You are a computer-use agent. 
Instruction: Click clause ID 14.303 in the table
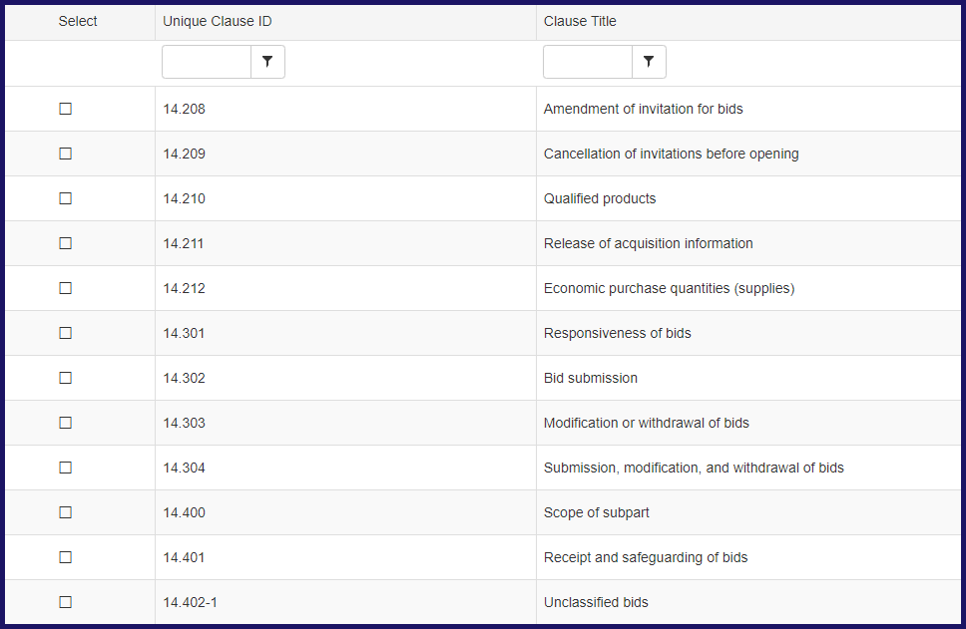[x=184, y=422]
